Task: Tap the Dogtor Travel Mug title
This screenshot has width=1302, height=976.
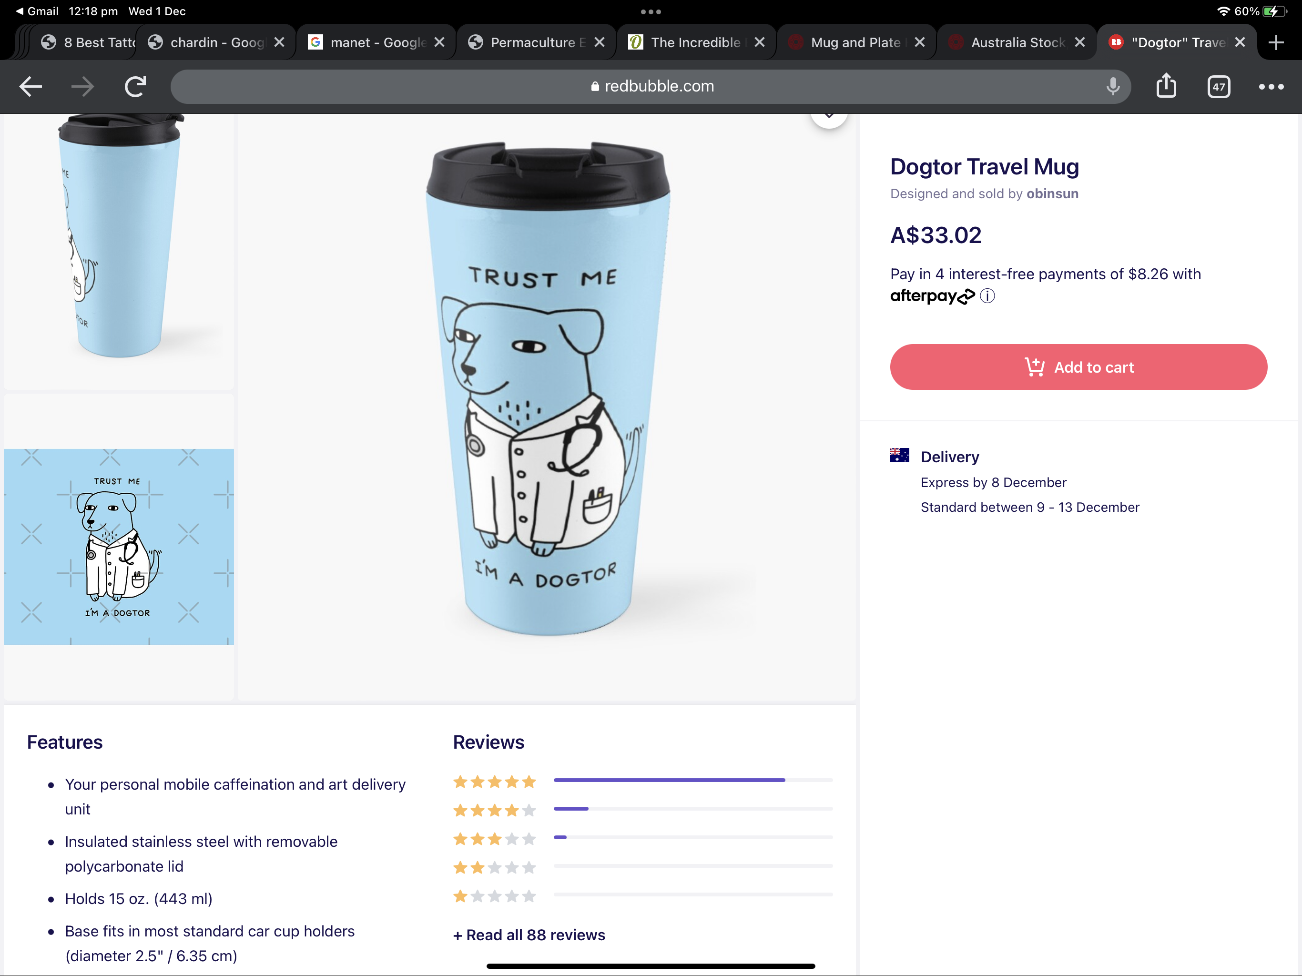Action: coord(984,167)
